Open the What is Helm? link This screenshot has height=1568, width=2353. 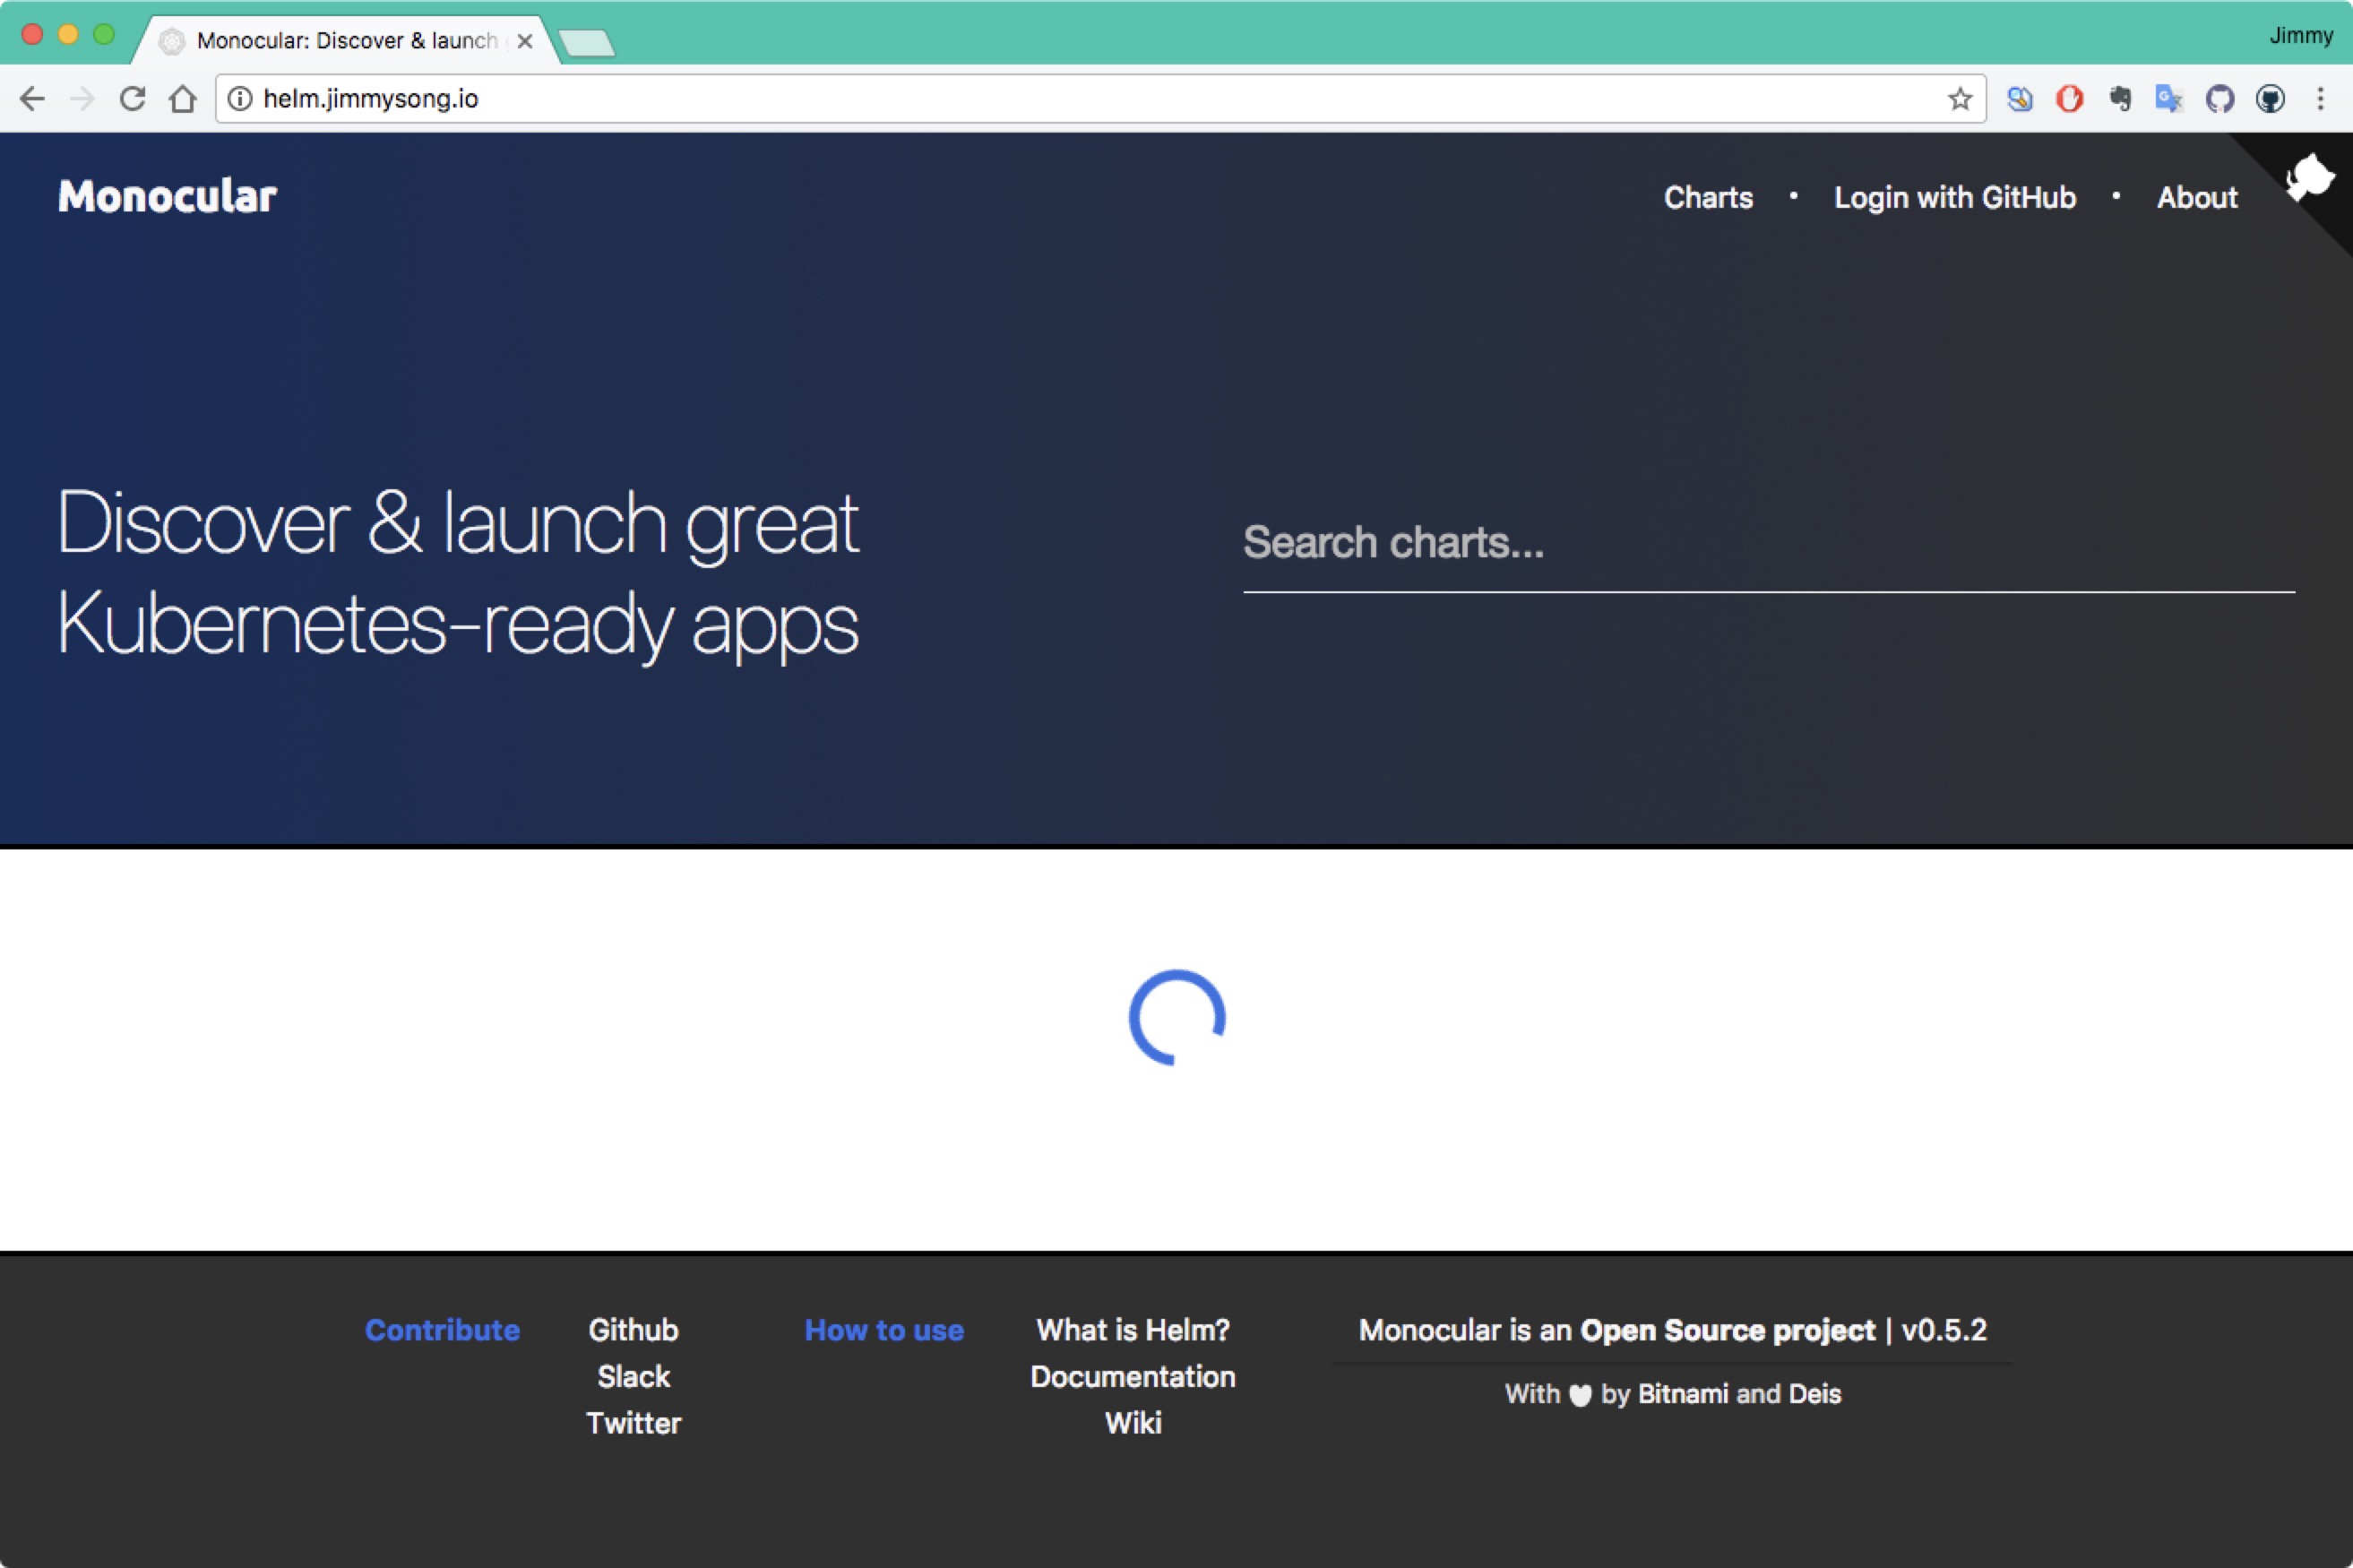click(x=1132, y=1330)
